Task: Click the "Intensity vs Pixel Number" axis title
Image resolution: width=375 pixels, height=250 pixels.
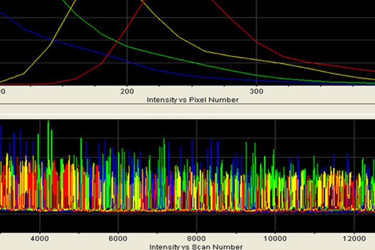Action: pyautogui.click(x=193, y=99)
